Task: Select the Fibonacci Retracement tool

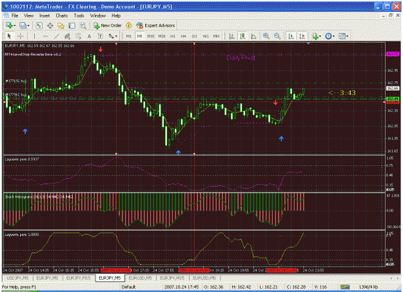Action: (x=78, y=36)
